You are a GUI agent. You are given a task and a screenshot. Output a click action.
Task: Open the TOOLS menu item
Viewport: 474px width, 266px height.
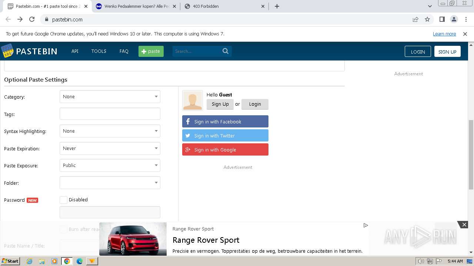99,51
